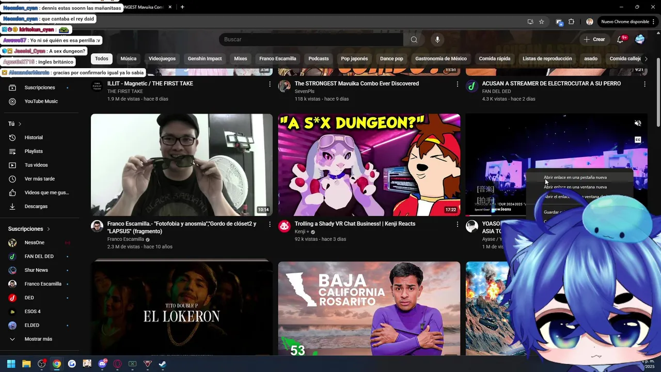The width and height of the screenshot is (661, 372).
Task: Open a new browser tab
Action: [x=182, y=7]
